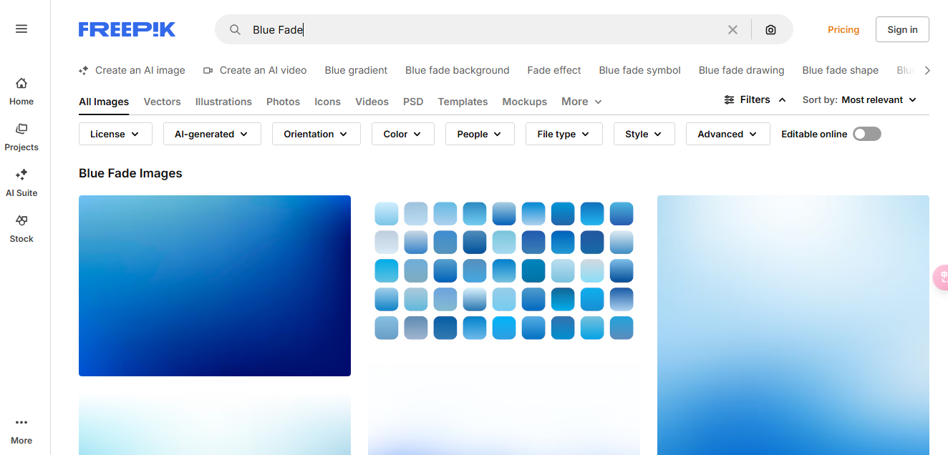Switch to the Mockups tab
Image resolution: width=948 pixels, height=455 pixels.
(524, 102)
